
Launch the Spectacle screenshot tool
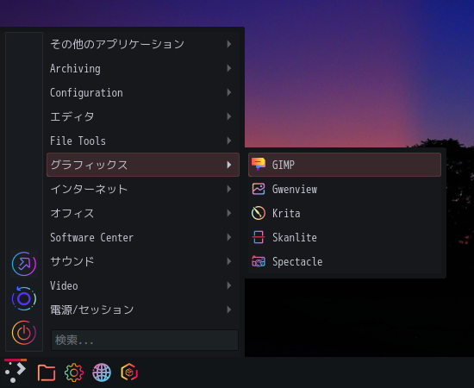pyautogui.click(x=345, y=261)
